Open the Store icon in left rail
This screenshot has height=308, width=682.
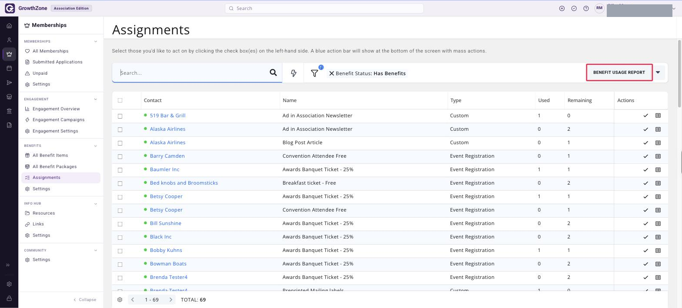pos(9,97)
